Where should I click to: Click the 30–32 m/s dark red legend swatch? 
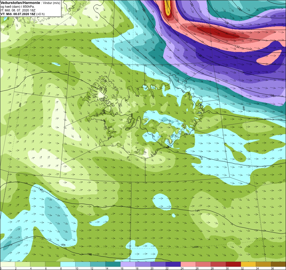[233, 264]
